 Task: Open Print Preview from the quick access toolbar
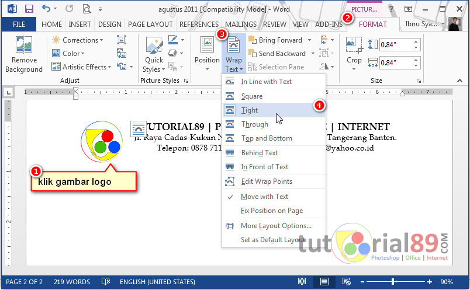[x=87, y=9]
